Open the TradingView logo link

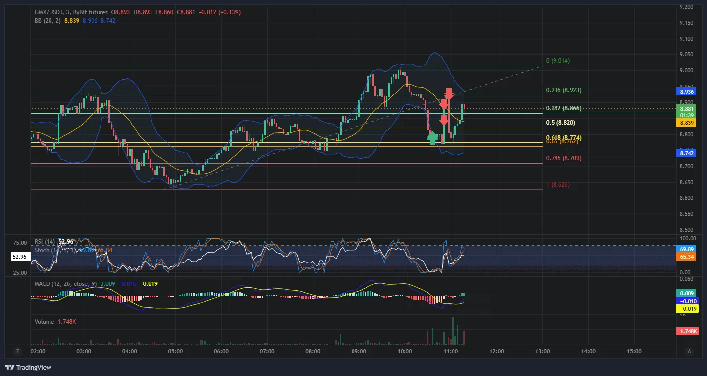28,367
